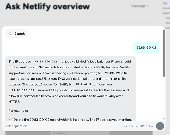
Task: Click the blue bullet point marker
Action: click(9, 120)
